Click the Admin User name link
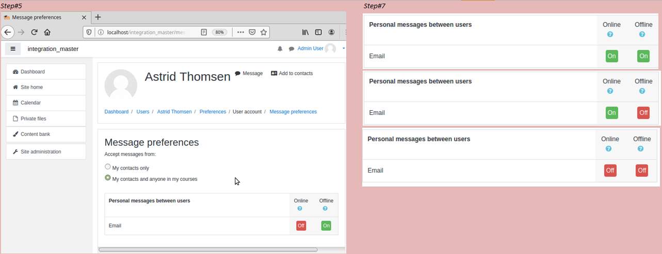 (x=310, y=48)
